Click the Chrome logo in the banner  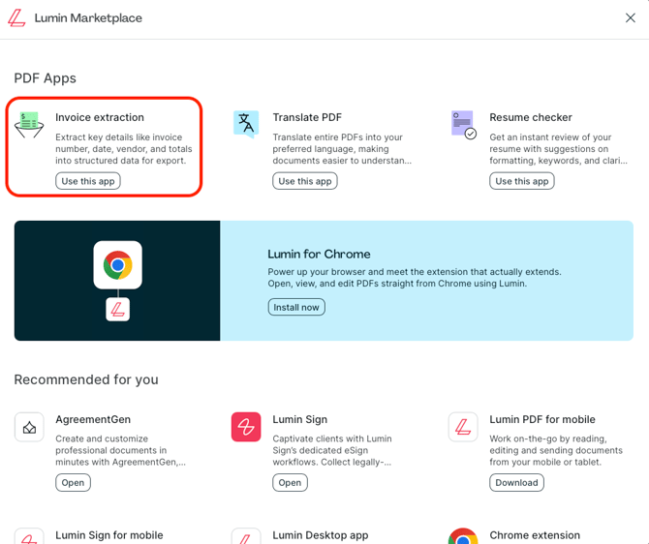click(117, 265)
